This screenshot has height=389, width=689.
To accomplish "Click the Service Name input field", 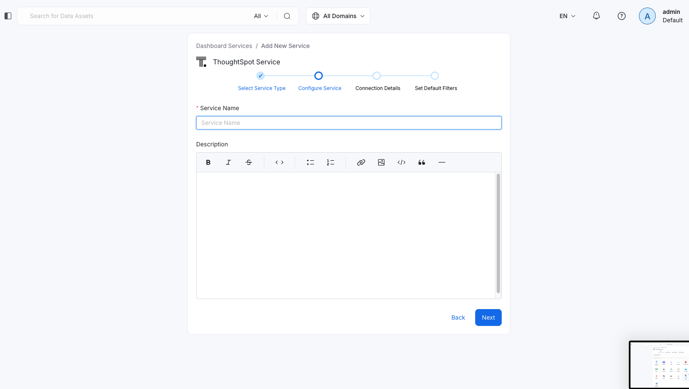I will [x=348, y=123].
